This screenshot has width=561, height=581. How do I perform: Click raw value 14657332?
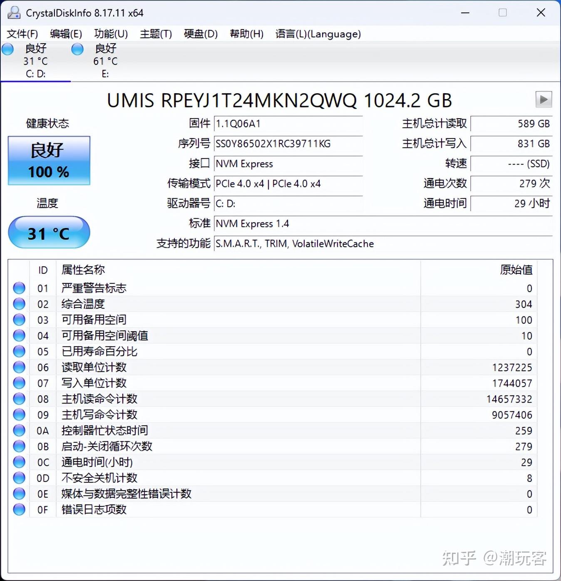point(509,399)
